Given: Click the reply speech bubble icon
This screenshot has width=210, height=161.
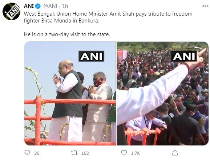Looking at the screenshot, I should click(27, 153).
